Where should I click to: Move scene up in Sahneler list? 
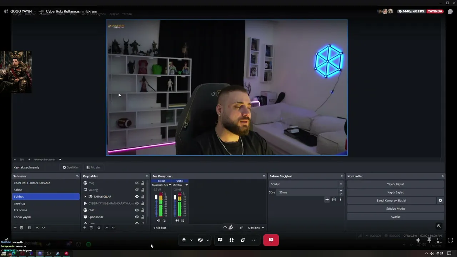coord(37,228)
